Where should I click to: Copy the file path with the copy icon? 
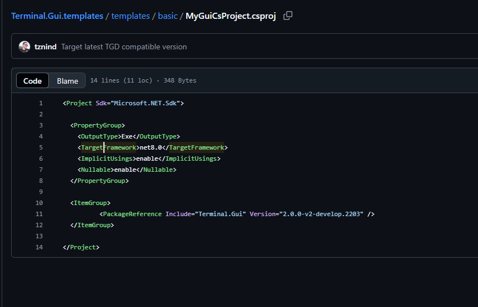click(287, 16)
